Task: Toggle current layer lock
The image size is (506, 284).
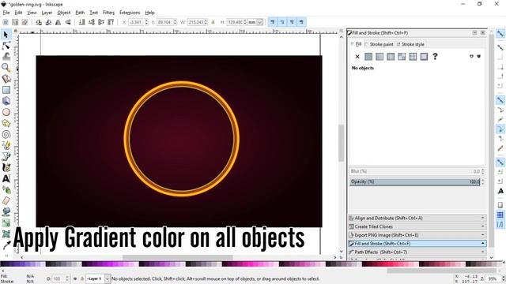Action: [x=82, y=278]
